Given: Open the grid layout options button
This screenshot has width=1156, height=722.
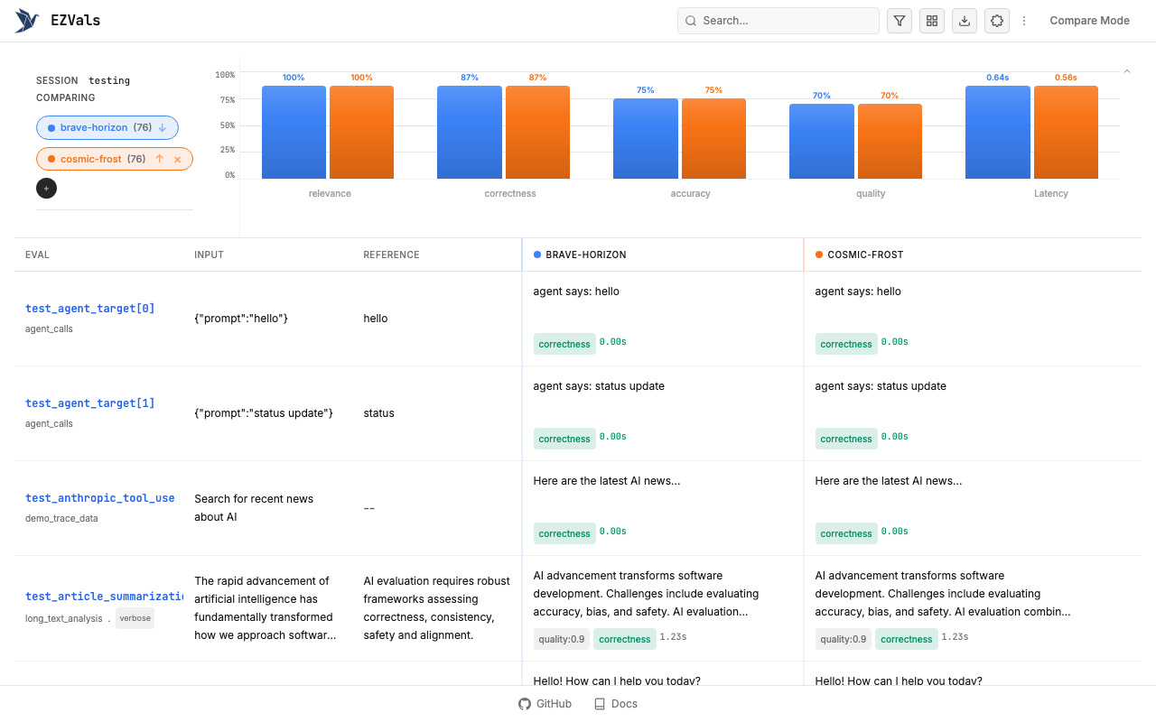Looking at the screenshot, I should [932, 21].
